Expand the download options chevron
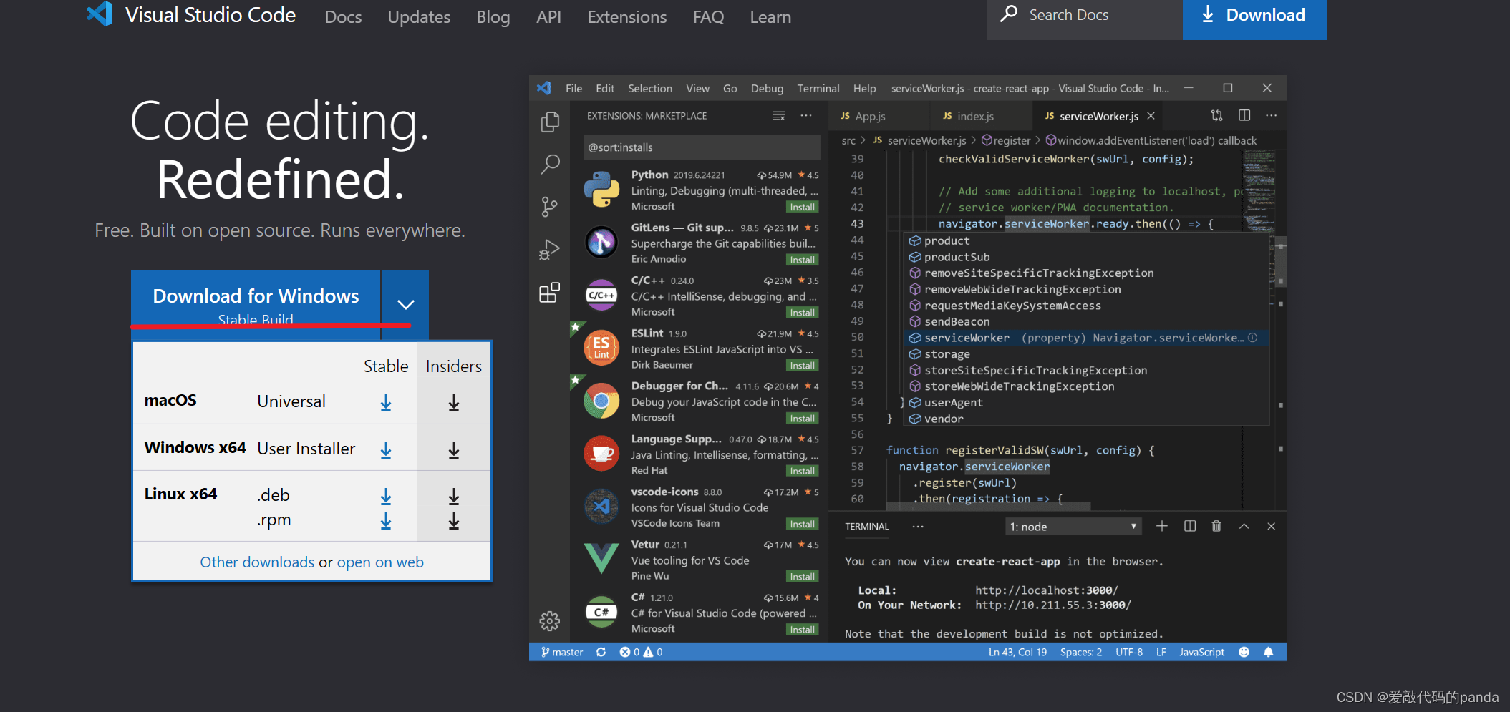 coord(406,305)
